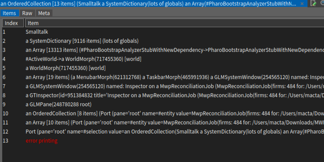The height and width of the screenshot is (162, 324).
Task: Open the Meta tab
Action: point(44,13)
